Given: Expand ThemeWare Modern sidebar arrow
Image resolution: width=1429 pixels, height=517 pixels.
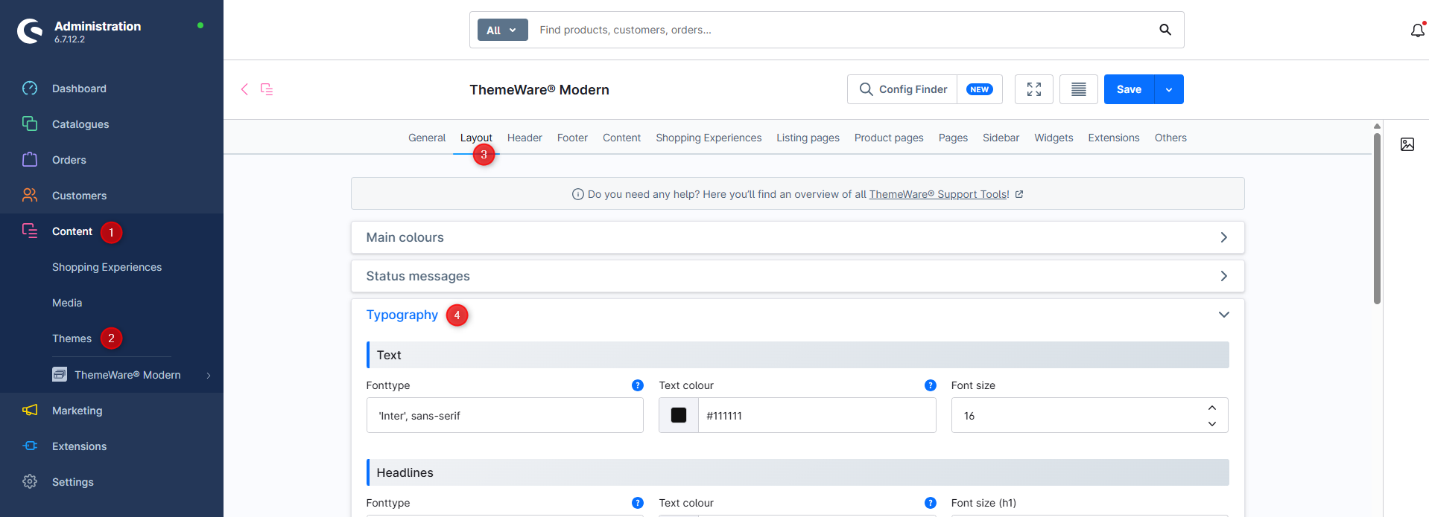Looking at the screenshot, I should (209, 375).
